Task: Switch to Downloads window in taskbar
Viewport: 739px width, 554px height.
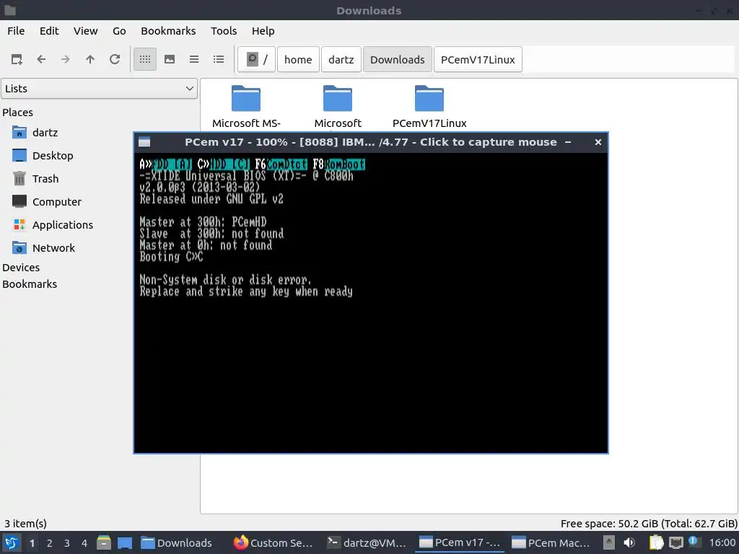Action: 178,542
